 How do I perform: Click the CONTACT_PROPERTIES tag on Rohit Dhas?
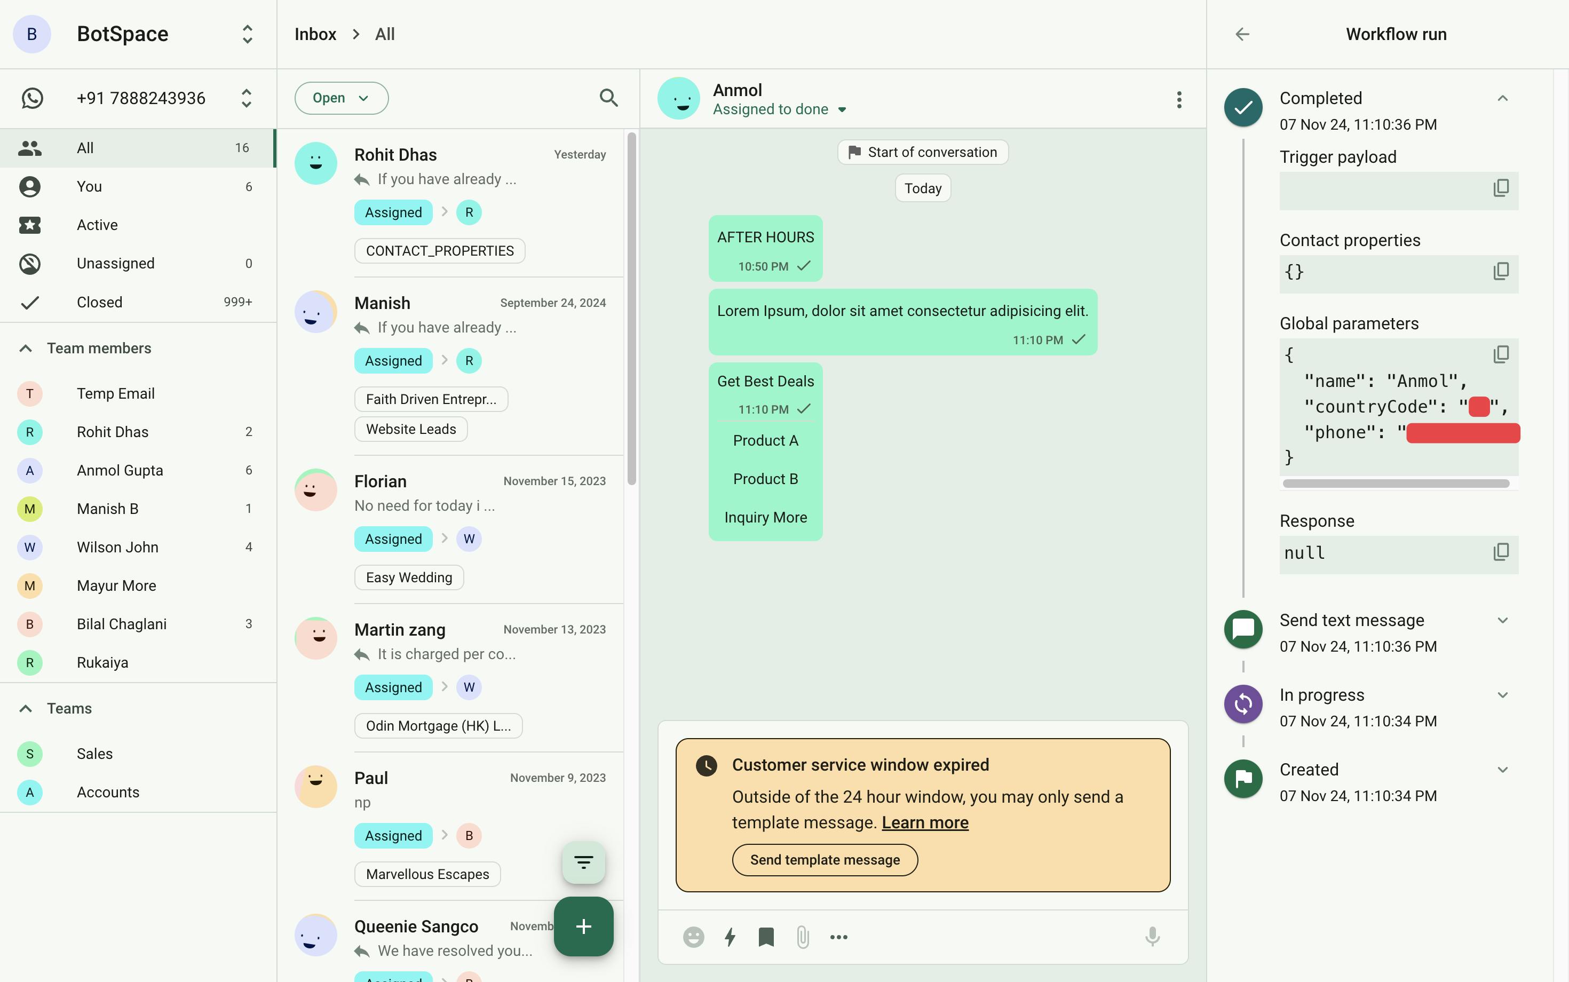pyautogui.click(x=440, y=251)
